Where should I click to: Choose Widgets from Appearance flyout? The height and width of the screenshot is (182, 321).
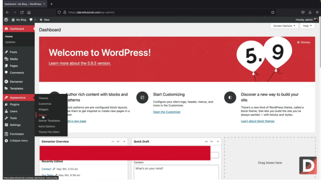click(x=43, y=109)
